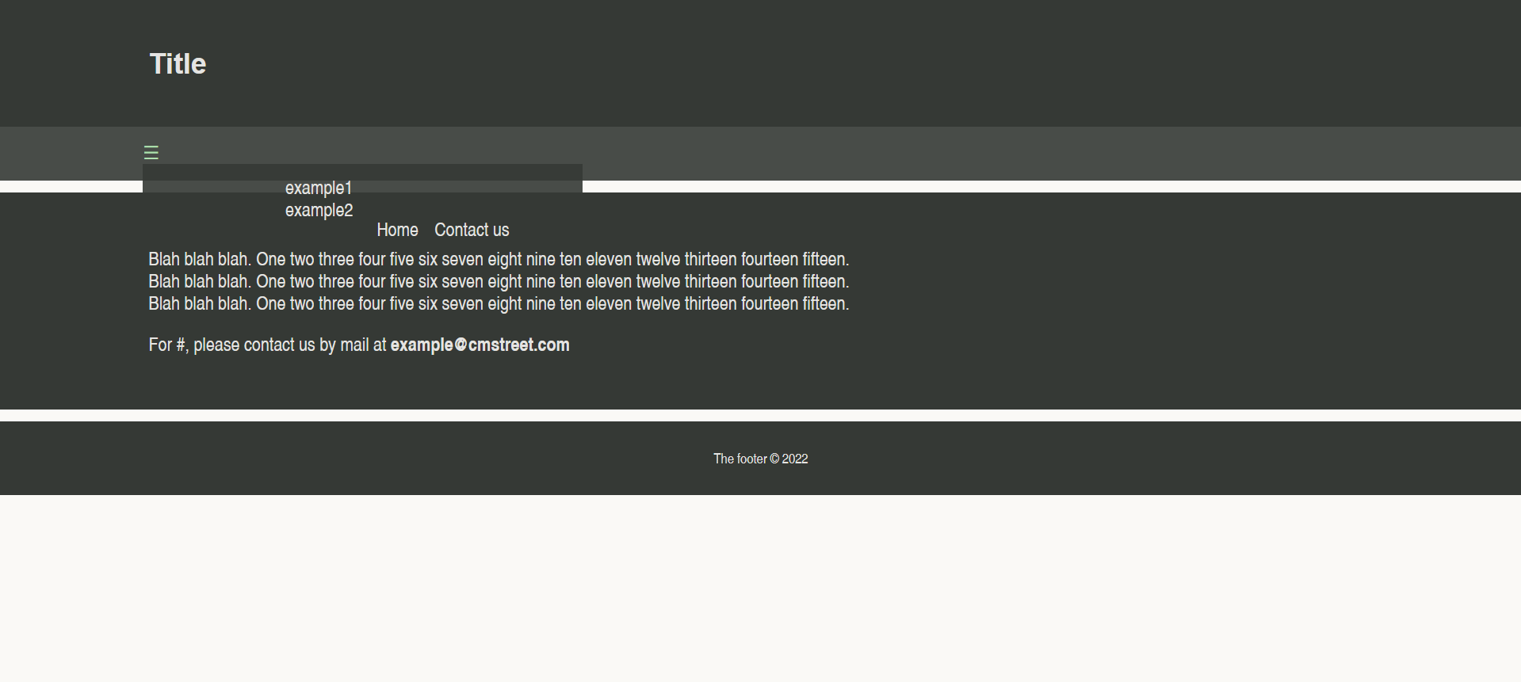Click the footer text "The footer © 2022"
1521x682 pixels.
click(760, 459)
